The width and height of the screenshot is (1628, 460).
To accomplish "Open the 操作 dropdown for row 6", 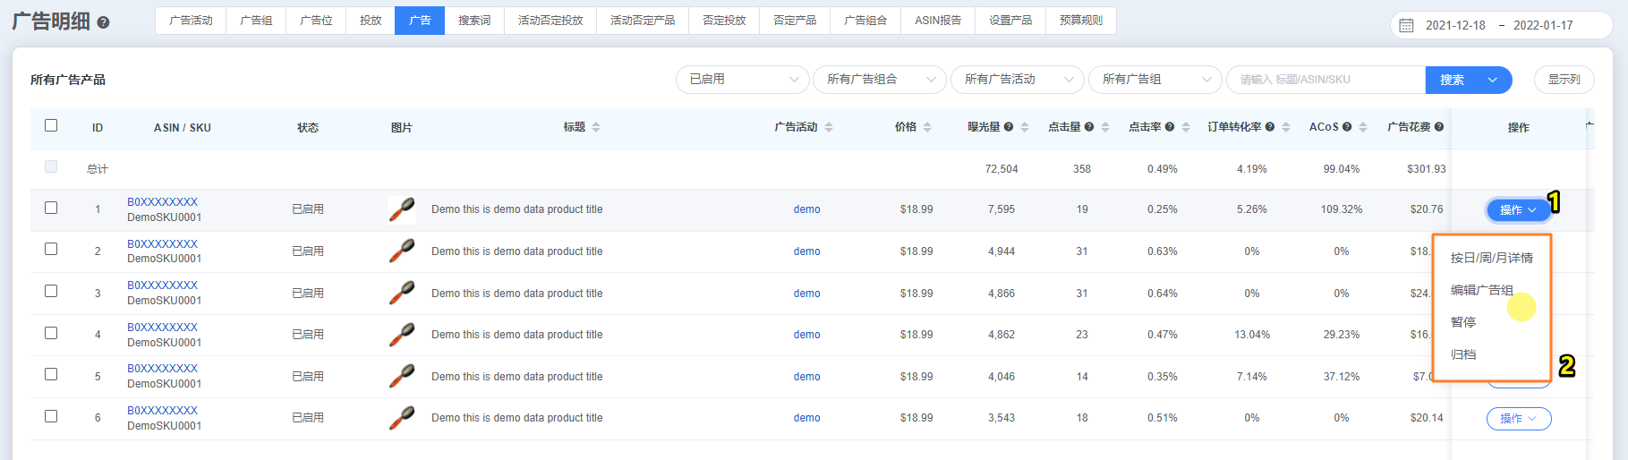I will pyautogui.click(x=1518, y=419).
